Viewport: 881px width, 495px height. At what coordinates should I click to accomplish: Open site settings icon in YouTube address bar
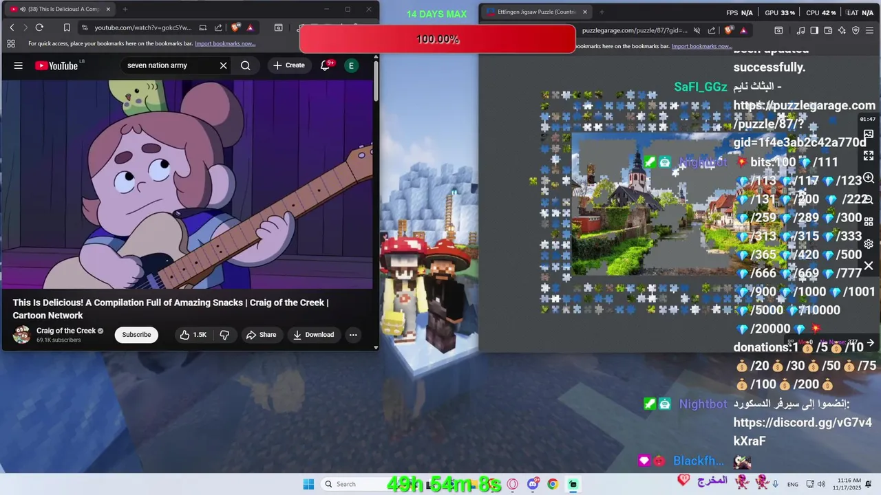(85, 27)
